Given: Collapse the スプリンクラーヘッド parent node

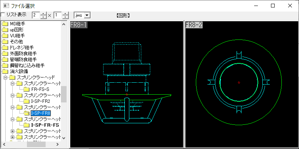Looking at the screenshot, I should coord(5,77).
